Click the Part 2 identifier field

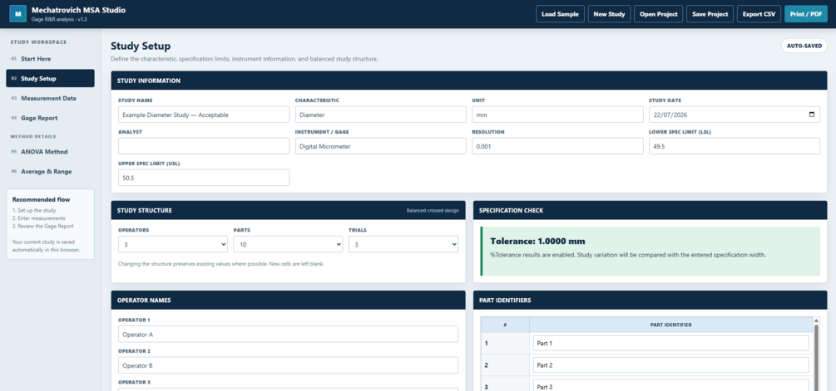coord(670,365)
